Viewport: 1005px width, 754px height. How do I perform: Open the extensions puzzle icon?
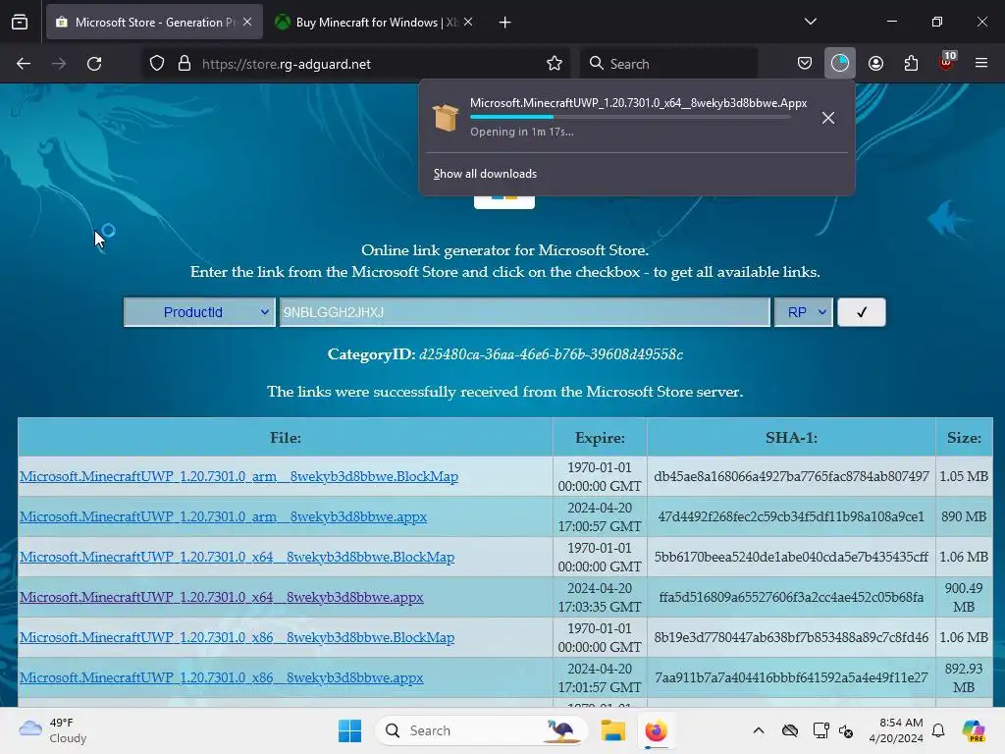pyautogui.click(x=911, y=64)
